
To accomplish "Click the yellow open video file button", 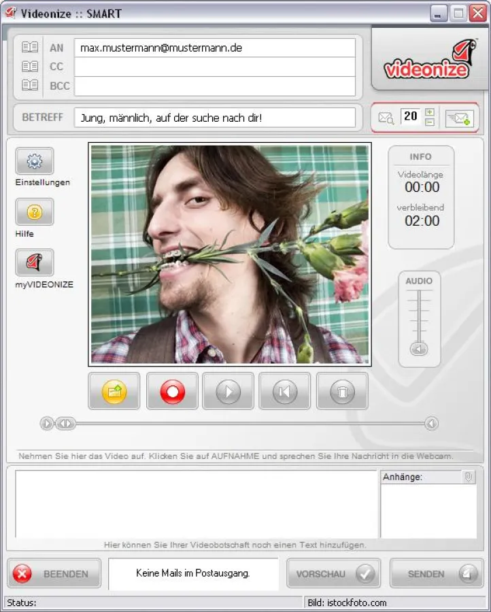I will pyautogui.click(x=114, y=391).
